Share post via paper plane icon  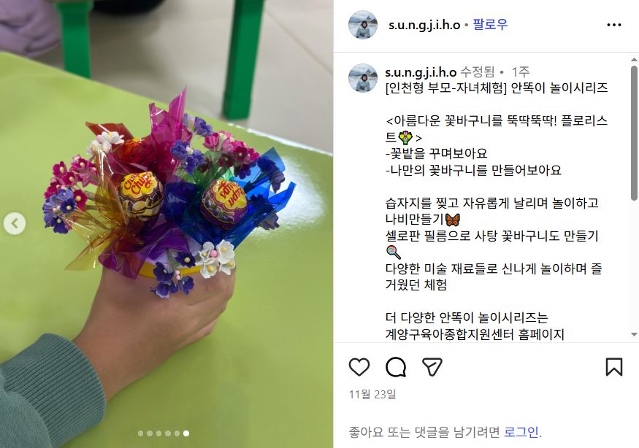(432, 367)
